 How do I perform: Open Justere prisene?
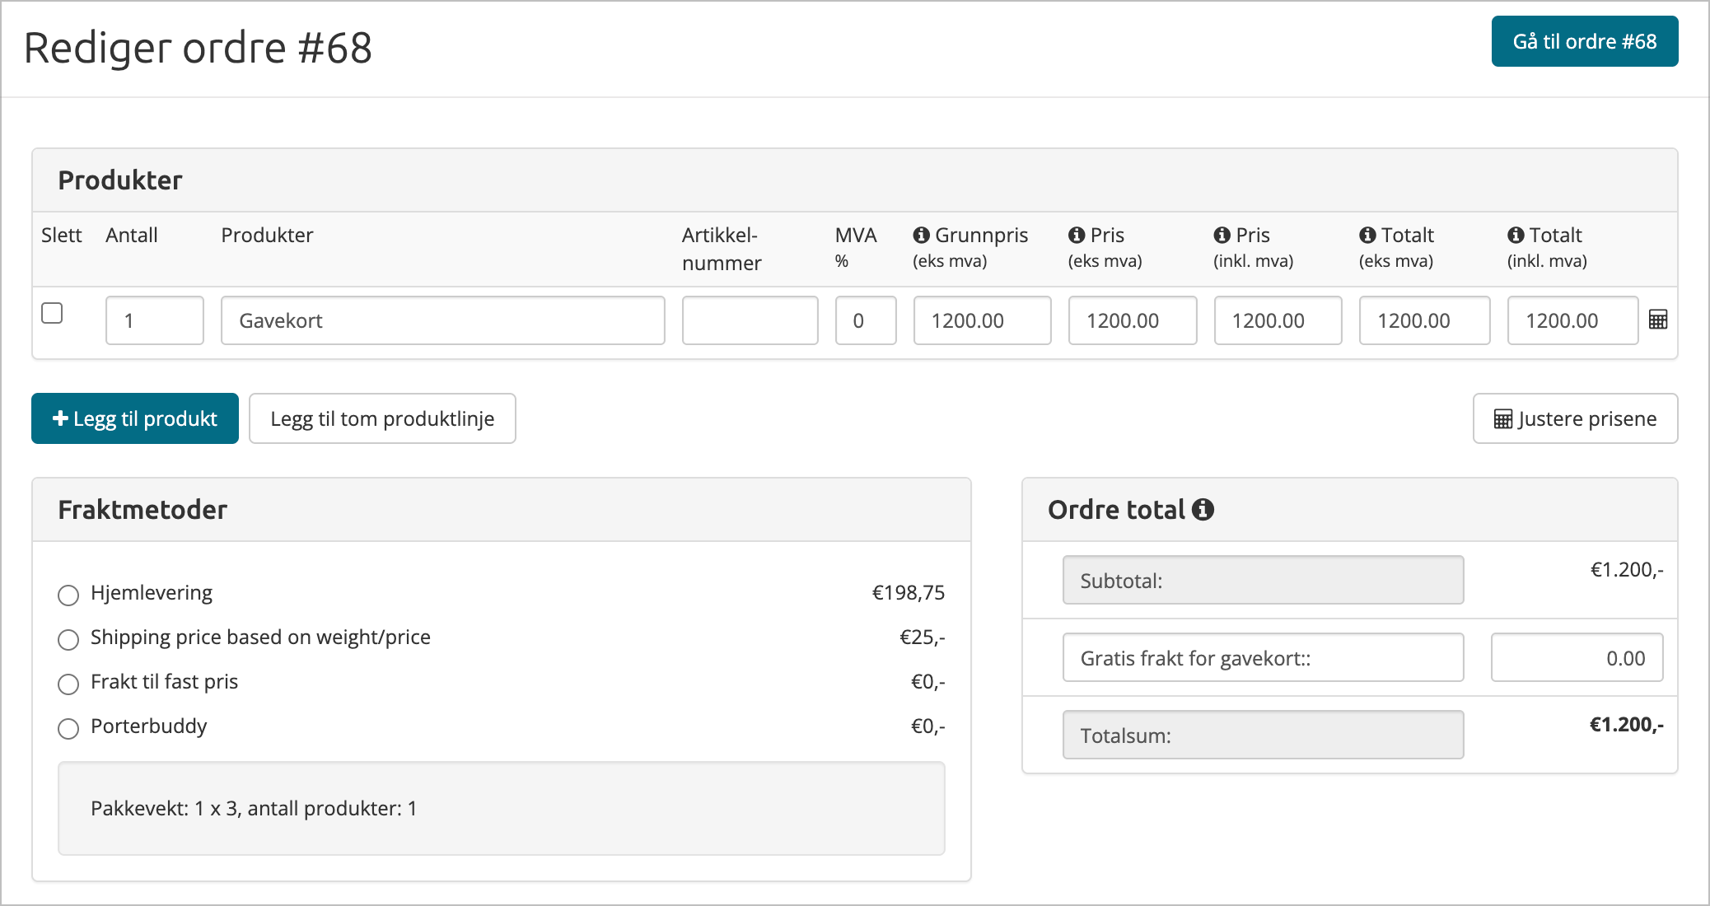[x=1575, y=418]
